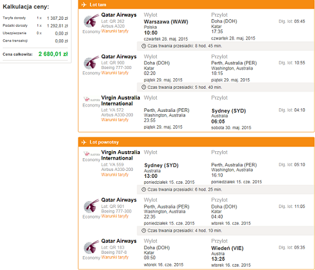Click Virgin Australia logo for flight VA 559
The height and width of the screenshot is (270, 315).
pos(92,154)
